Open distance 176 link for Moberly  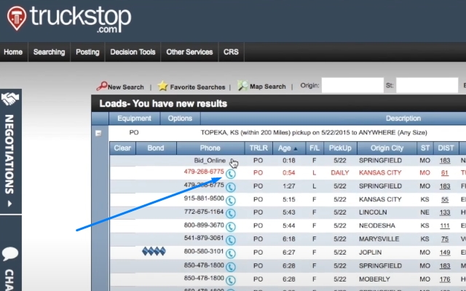445,279
